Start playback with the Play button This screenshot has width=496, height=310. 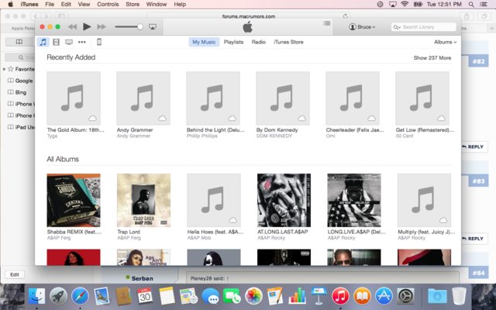click(x=87, y=27)
